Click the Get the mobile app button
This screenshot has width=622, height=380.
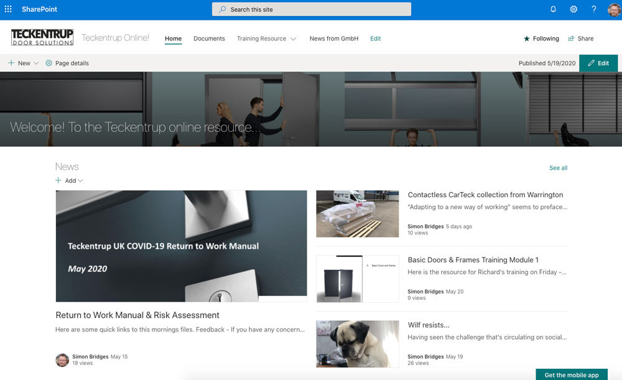click(572, 374)
